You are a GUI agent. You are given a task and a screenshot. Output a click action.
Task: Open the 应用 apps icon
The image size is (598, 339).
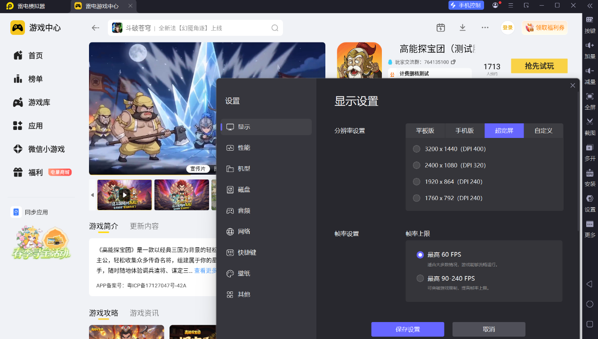point(18,126)
